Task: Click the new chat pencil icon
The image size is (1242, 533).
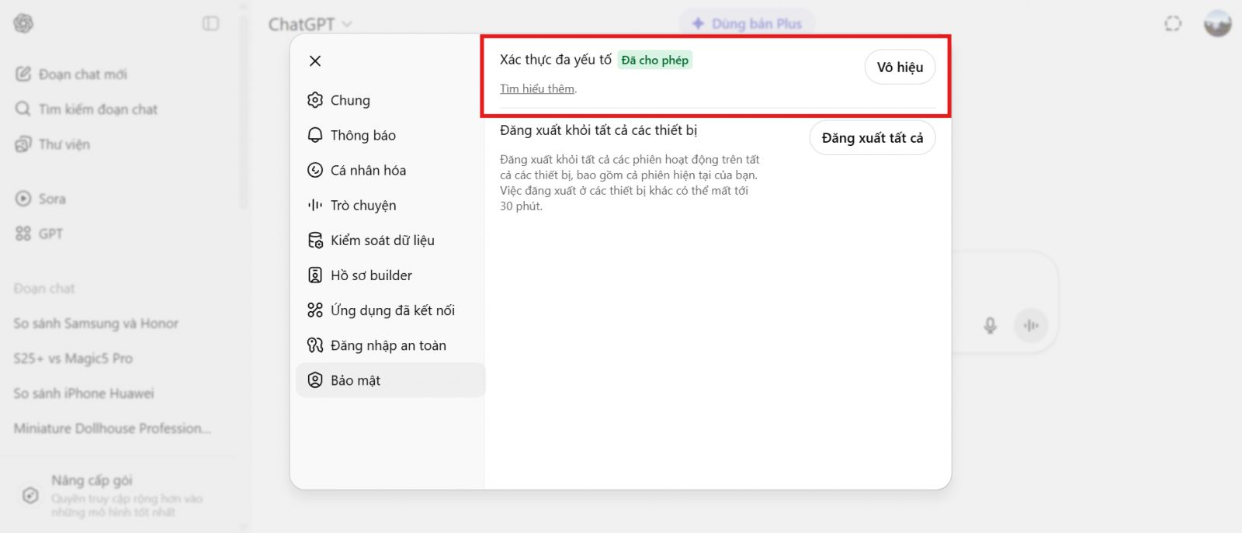Action: 23,74
